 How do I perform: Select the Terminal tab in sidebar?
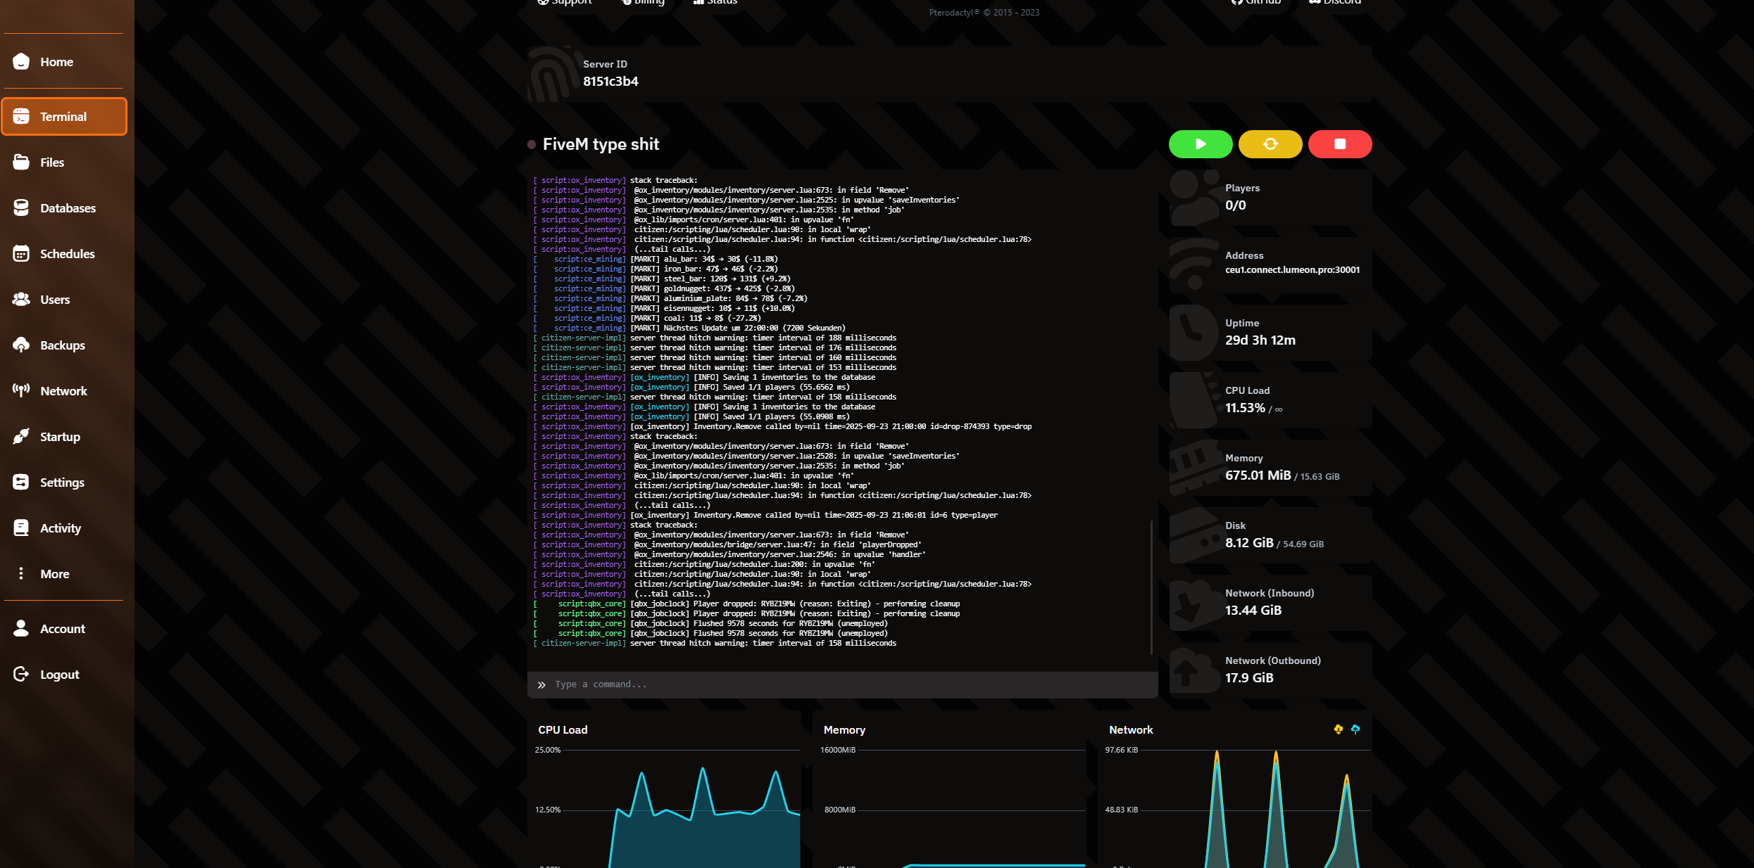(63, 117)
